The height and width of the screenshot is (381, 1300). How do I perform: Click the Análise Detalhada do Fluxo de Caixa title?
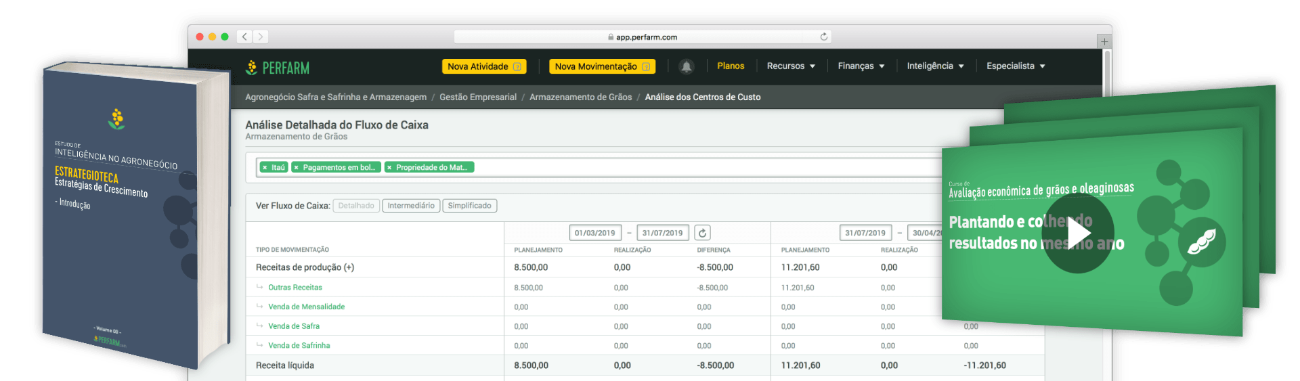pos(337,125)
